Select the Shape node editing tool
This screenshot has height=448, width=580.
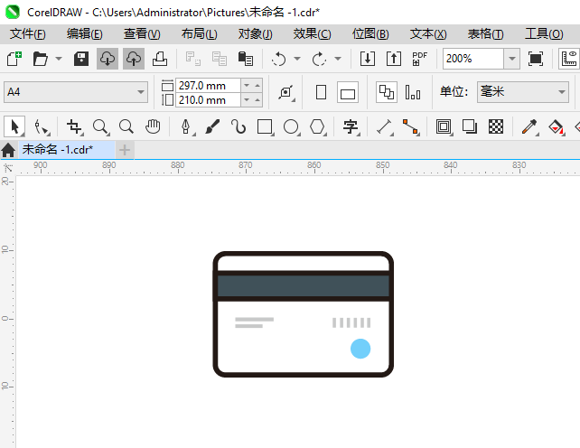41,126
